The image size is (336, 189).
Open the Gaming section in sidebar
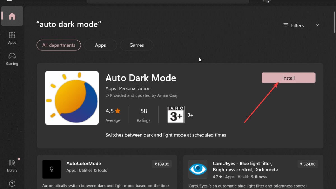(12, 59)
